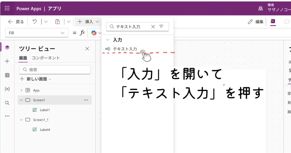
Task: Open the filter icon beside insert search
Action: coord(161,26)
